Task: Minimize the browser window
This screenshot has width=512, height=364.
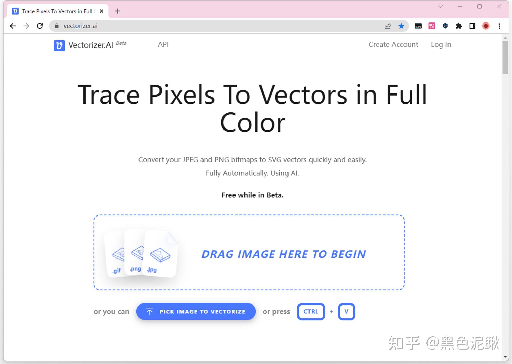Action: (x=460, y=7)
